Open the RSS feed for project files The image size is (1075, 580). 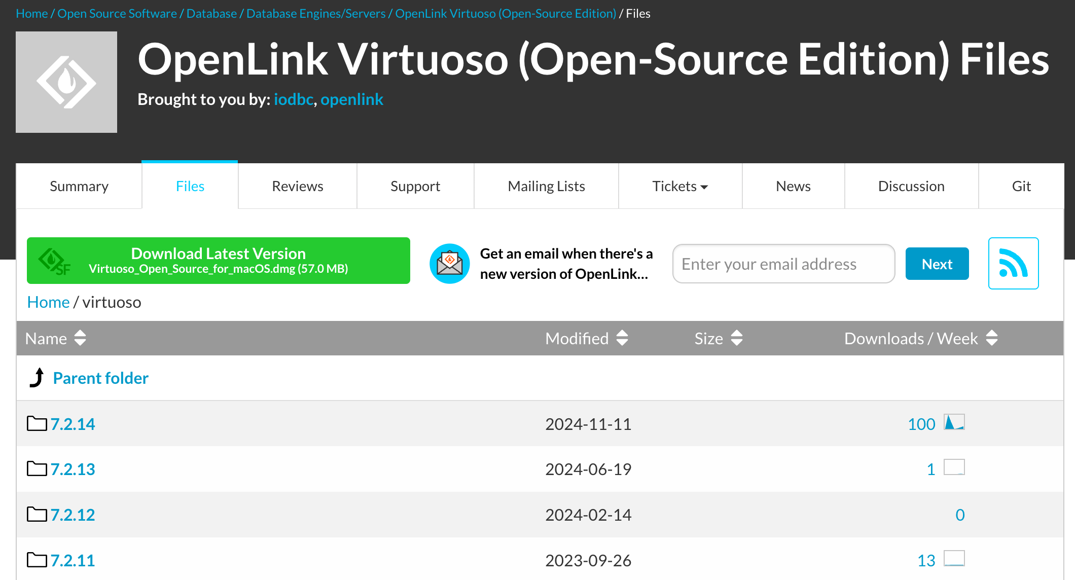pyautogui.click(x=1013, y=263)
